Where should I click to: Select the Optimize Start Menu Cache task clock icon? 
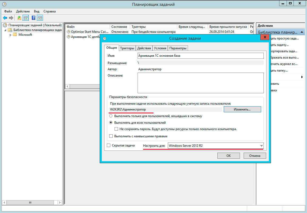69,32
